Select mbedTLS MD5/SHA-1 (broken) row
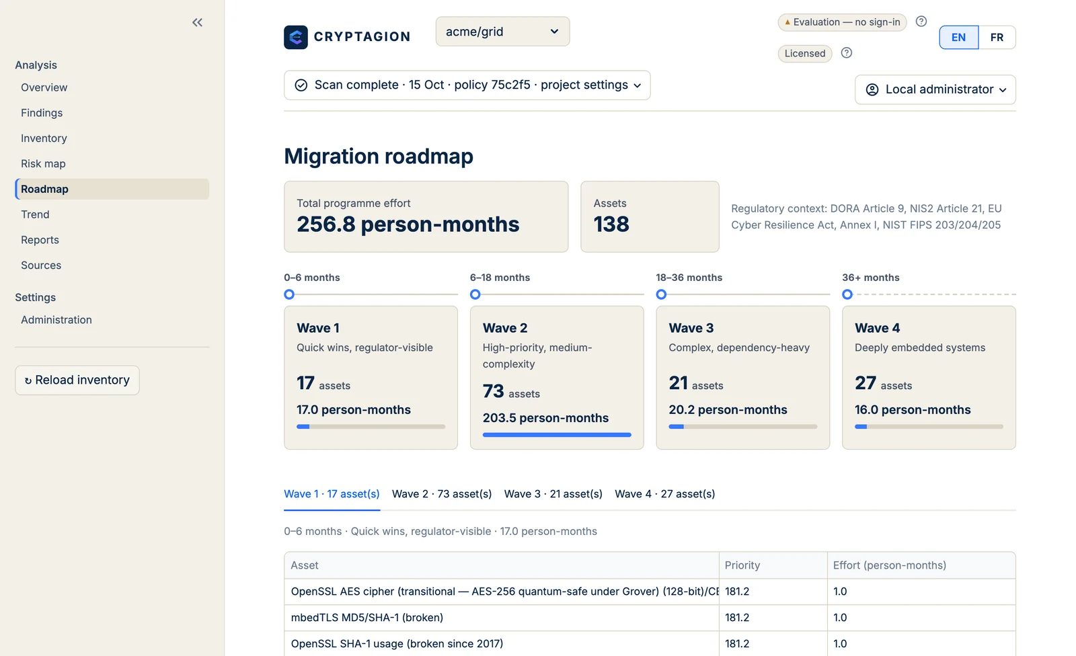This screenshot has height=656, width=1076. pyautogui.click(x=650, y=618)
